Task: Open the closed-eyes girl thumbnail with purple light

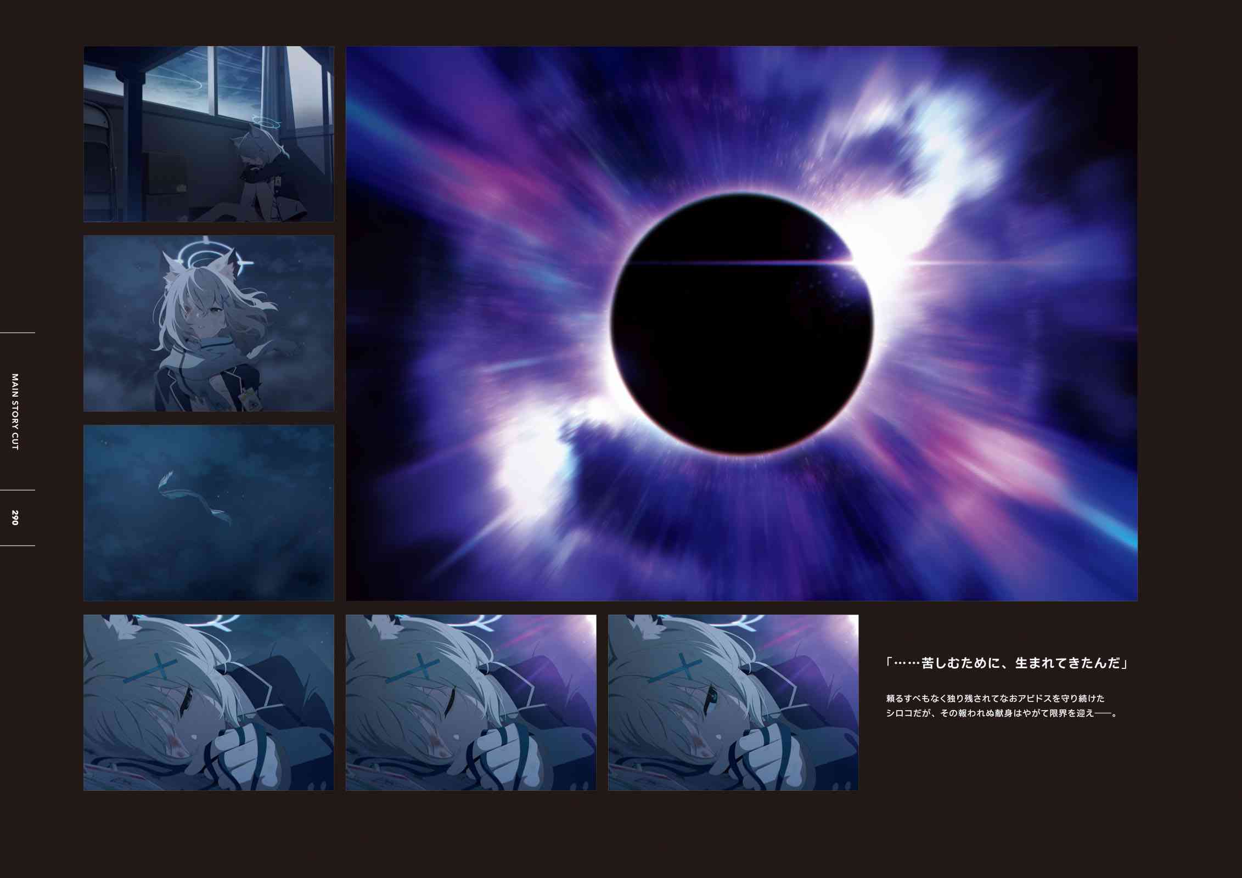Action: (x=471, y=702)
